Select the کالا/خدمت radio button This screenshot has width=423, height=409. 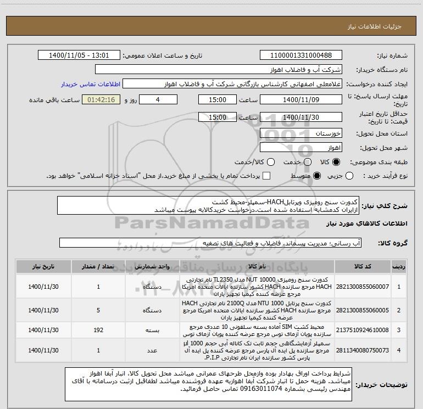(x=271, y=162)
